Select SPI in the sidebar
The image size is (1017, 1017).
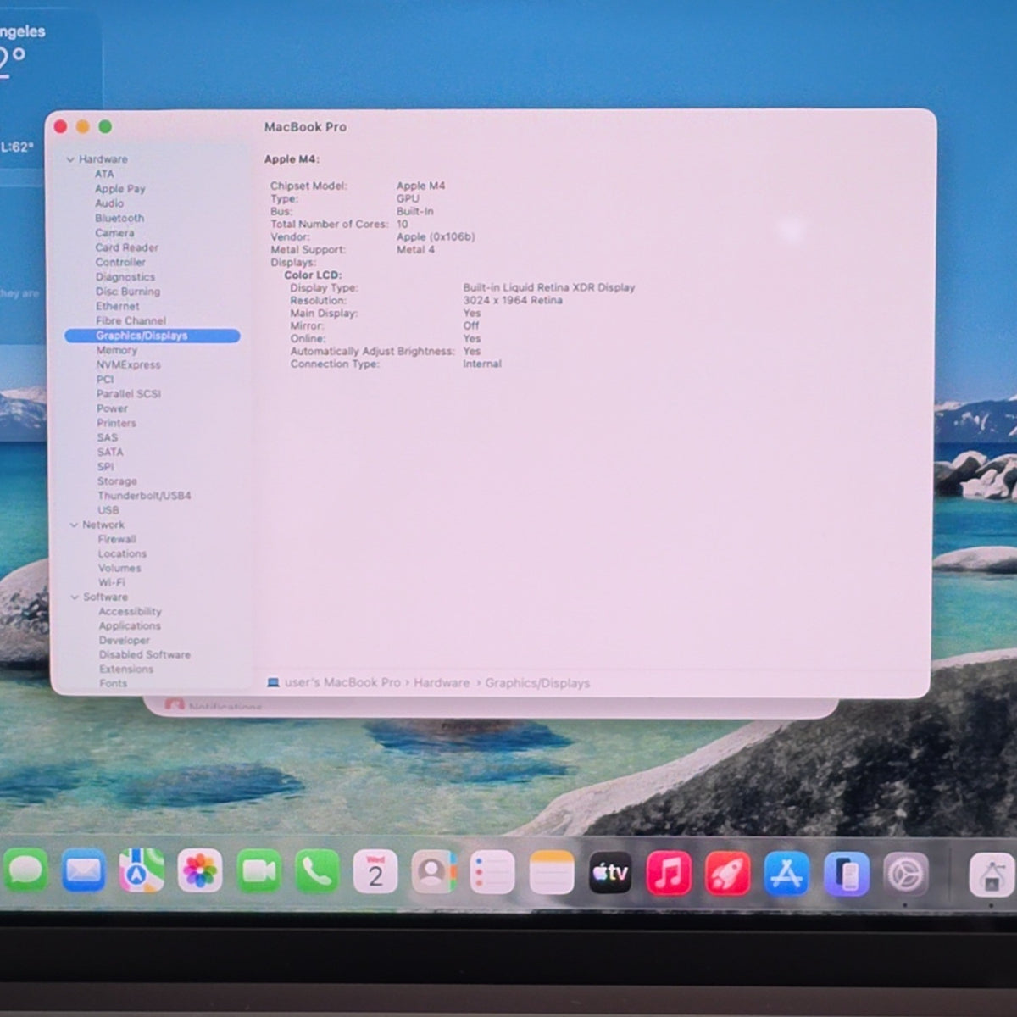click(105, 467)
